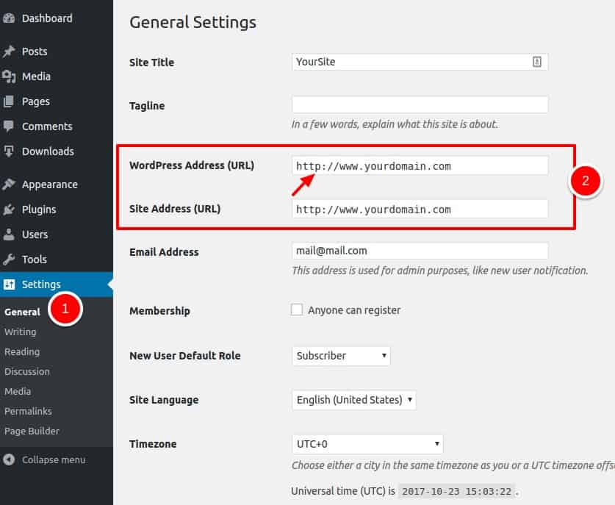Open the Appearance menu
Screen dimensions: 615x505
coord(50,185)
